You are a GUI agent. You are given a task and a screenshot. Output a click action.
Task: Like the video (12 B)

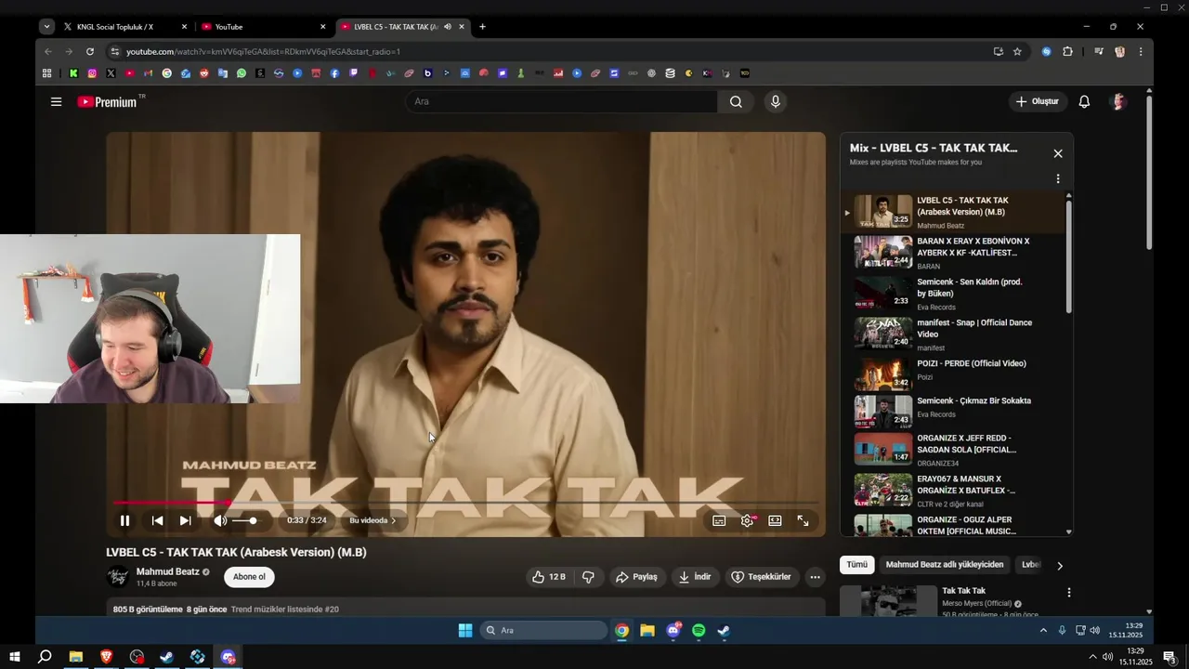548,577
